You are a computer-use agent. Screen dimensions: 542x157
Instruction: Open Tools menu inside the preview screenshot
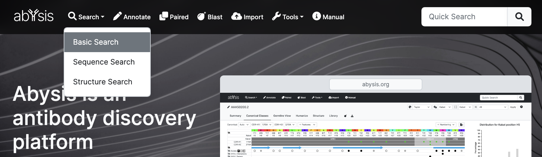pyautogui.click(x=317, y=97)
